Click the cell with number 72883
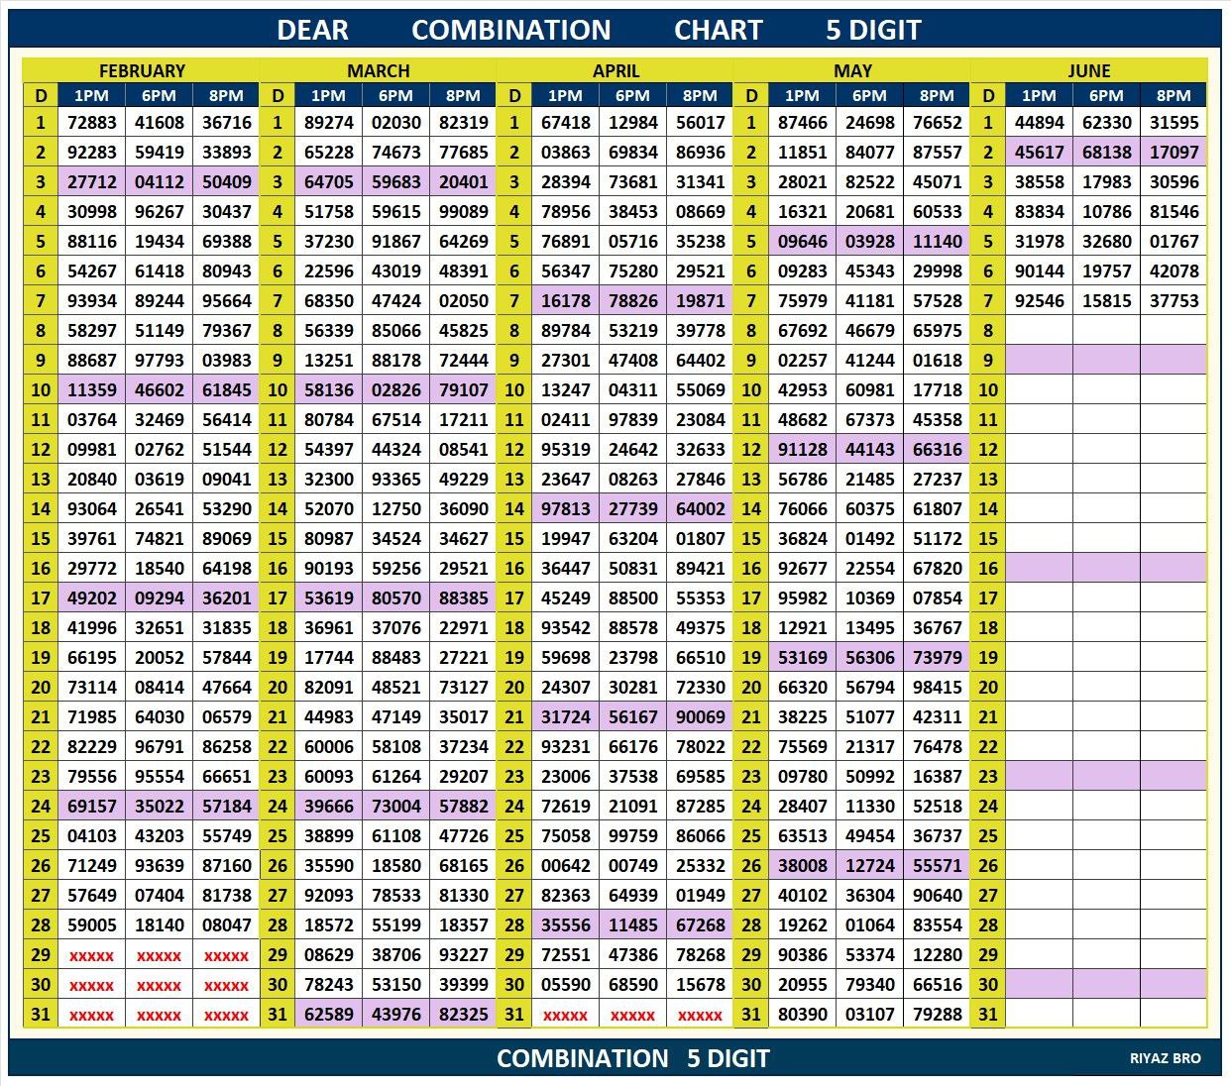This screenshot has height=1086, width=1231. click(91, 123)
